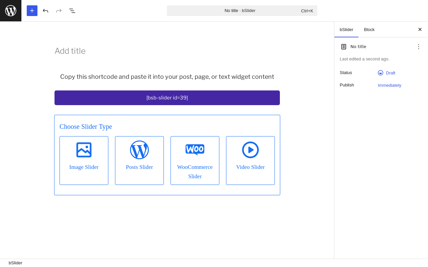Choose the Image Slider type
This screenshot has height=267, width=428.
pos(84,161)
